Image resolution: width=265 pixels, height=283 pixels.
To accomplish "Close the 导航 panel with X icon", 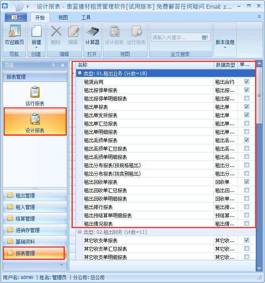I will coord(62,65).
